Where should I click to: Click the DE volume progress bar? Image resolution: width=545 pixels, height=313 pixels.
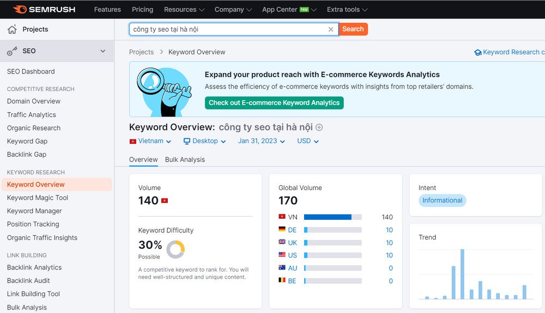[332, 230]
